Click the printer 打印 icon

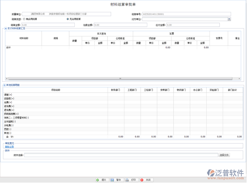click(x=127, y=180)
